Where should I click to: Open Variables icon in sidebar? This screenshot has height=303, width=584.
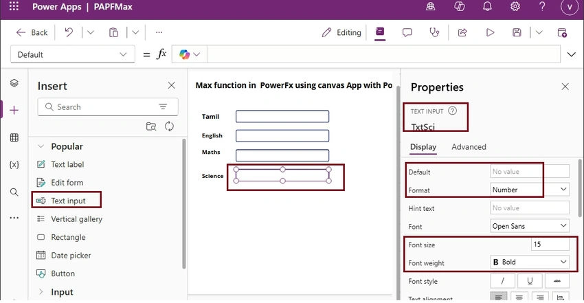point(14,164)
